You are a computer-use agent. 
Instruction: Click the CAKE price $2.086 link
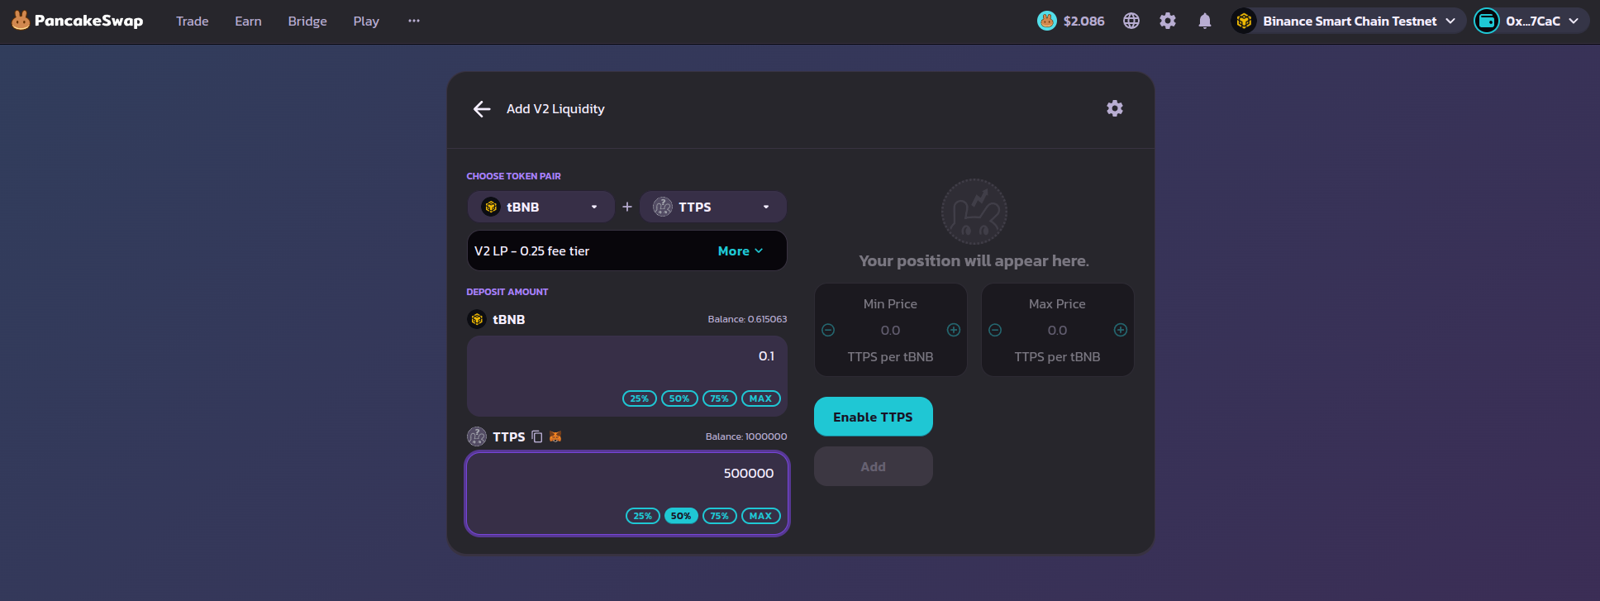1071,21
